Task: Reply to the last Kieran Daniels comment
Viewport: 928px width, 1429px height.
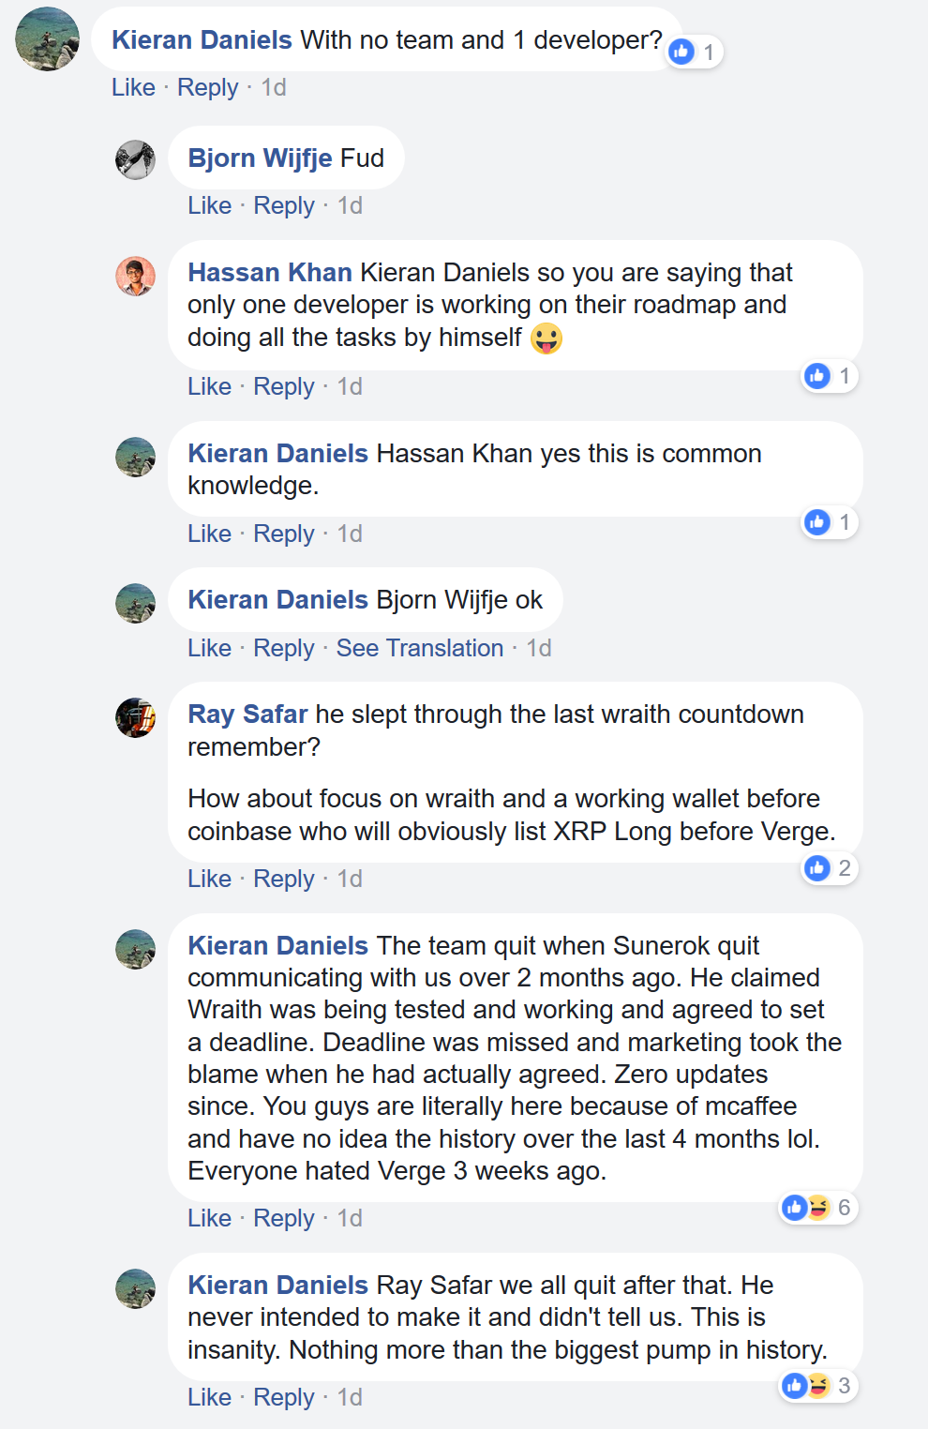Action: click(283, 1397)
